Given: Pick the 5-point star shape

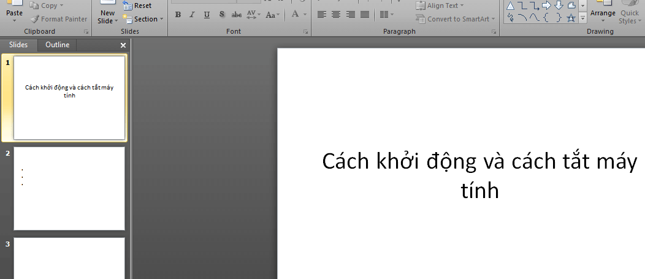Looking at the screenshot, I should point(571,18).
